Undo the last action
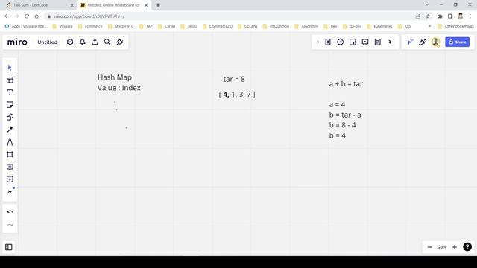Screen dimensions: 477x268 [10, 211]
